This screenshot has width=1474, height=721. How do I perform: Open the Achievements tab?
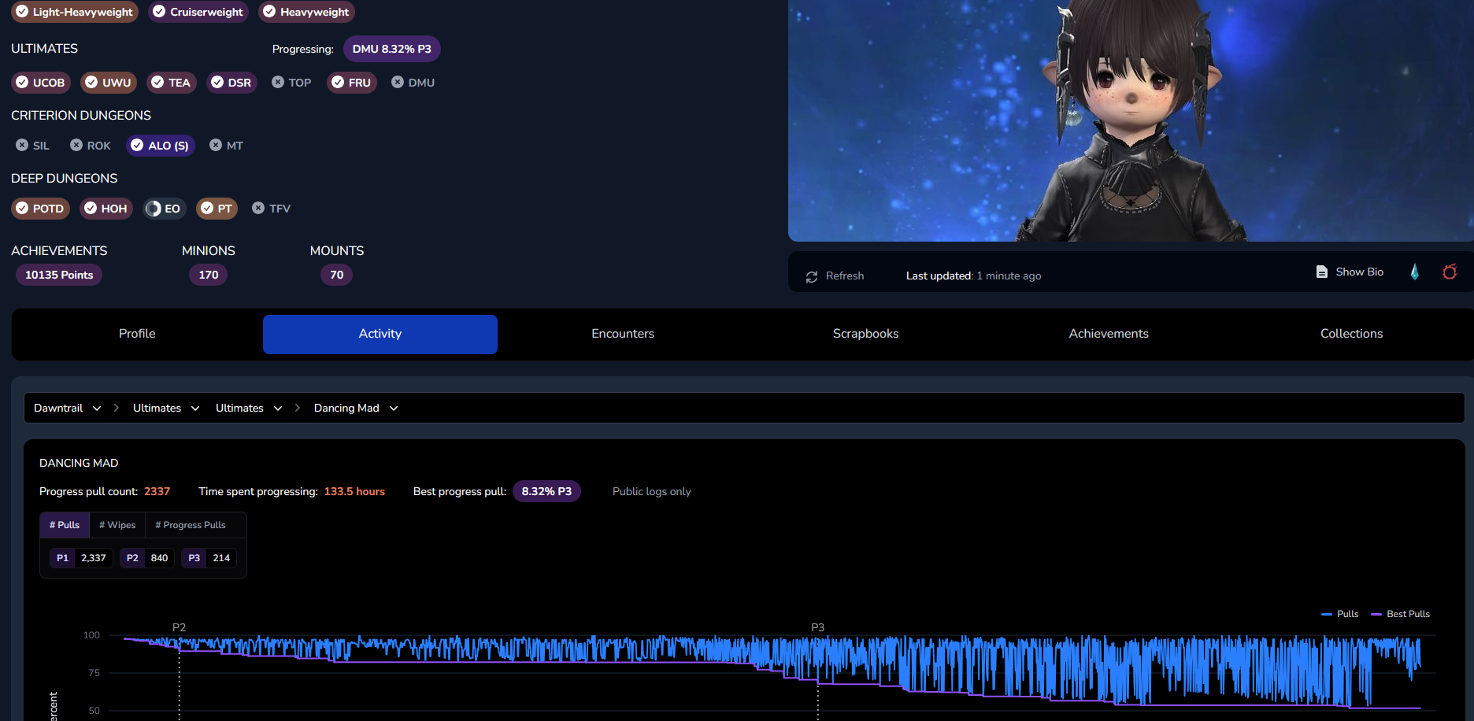point(1109,334)
